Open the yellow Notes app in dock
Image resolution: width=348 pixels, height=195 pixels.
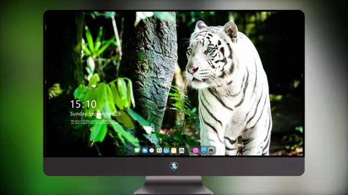coord(174,151)
